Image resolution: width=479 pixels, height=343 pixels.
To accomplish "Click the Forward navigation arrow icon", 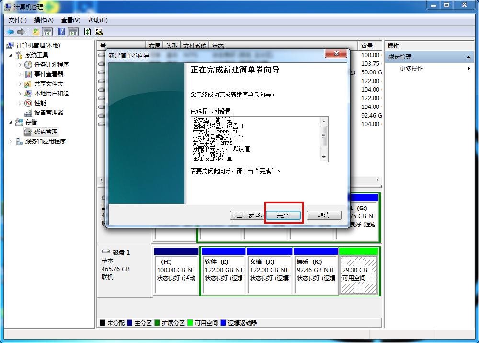I will (x=20, y=32).
